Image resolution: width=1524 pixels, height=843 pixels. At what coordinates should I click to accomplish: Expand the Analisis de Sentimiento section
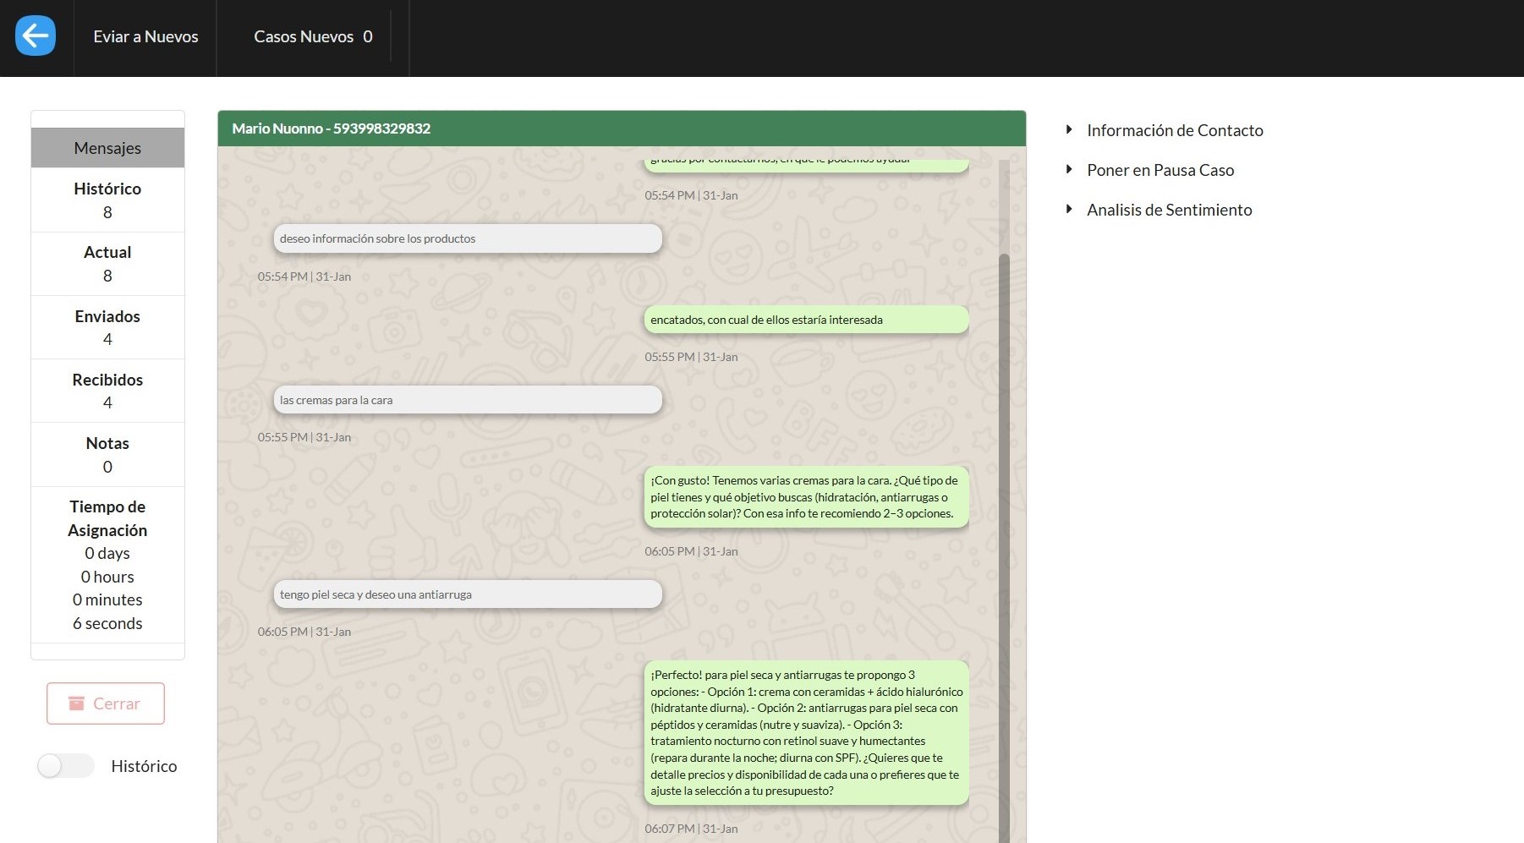(x=1168, y=210)
